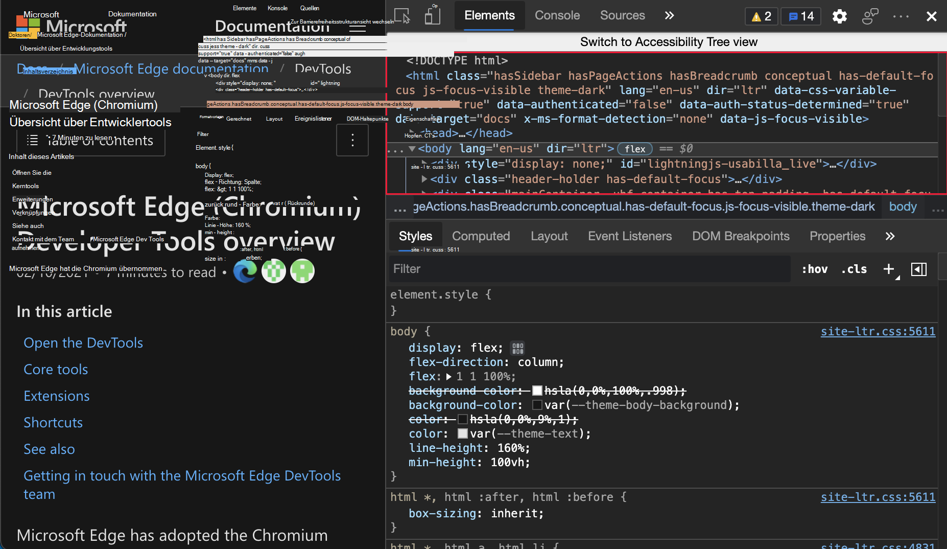Switch to the Sources tab

[622, 16]
